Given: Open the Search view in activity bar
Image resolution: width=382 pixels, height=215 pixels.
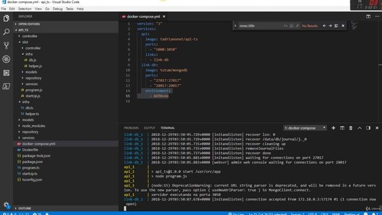Looking at the screenshot, I should (6, 32).
